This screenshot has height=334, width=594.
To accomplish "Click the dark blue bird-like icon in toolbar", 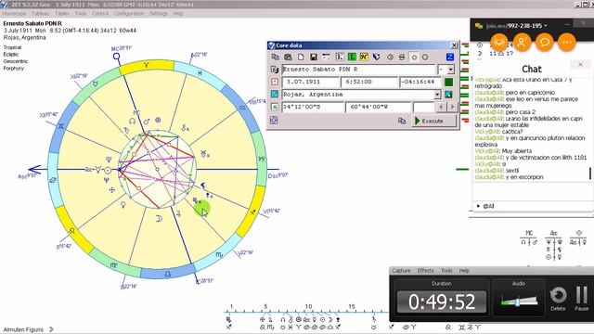I will [376, 58].
